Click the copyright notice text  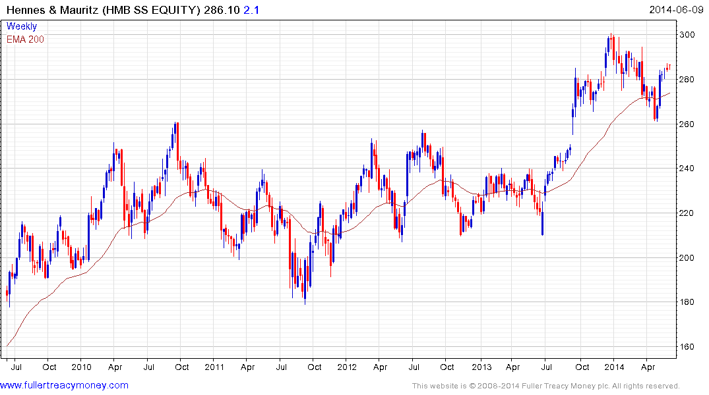[x=546, y=386]
